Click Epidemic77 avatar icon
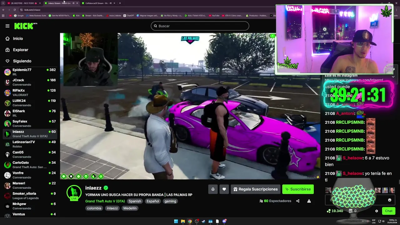 tap(7, 72)
